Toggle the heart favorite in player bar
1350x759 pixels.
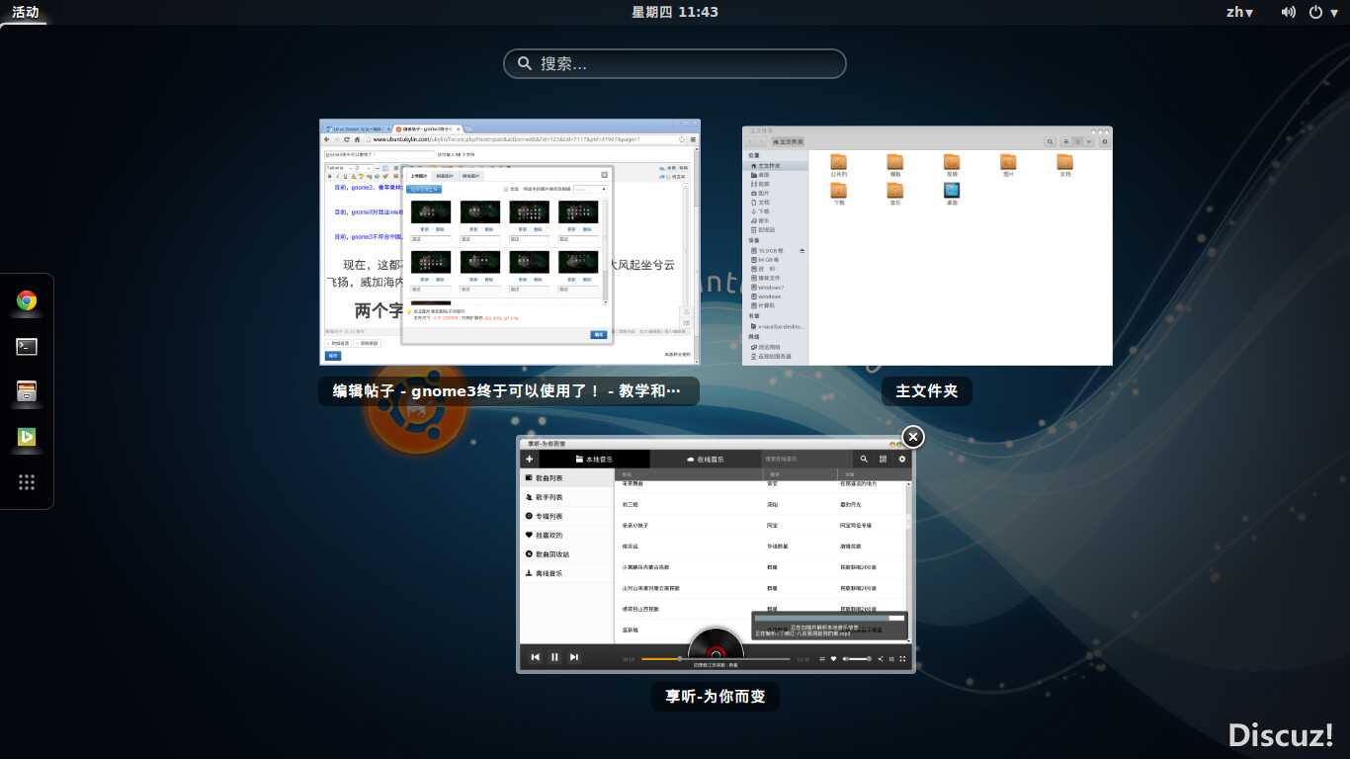[833, 658]
